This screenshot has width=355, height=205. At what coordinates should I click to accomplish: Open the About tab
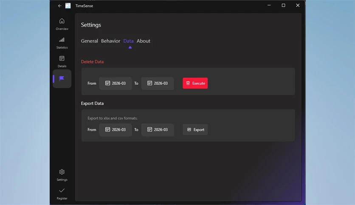(x=143, y=41)
